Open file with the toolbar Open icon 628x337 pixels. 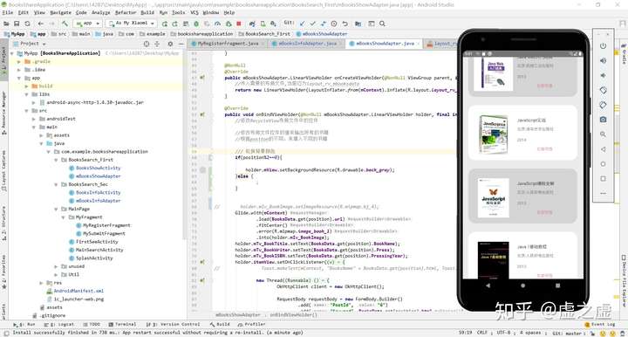point(6,24)
